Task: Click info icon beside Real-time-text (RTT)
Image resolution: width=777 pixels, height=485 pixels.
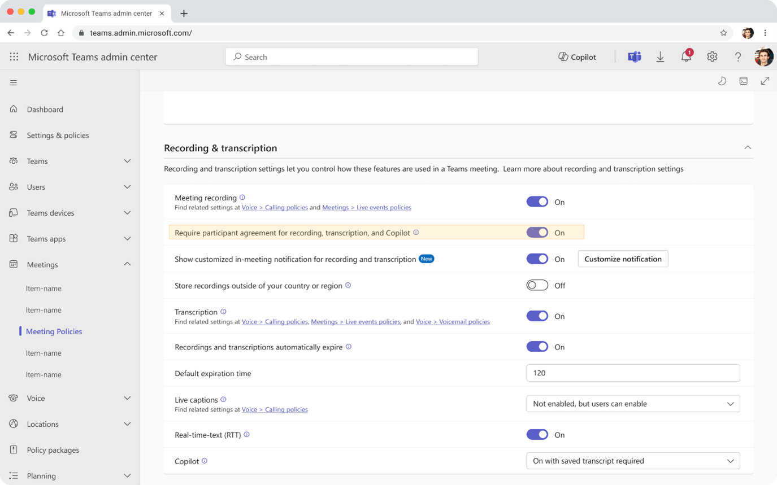Action: coord(246,435)
